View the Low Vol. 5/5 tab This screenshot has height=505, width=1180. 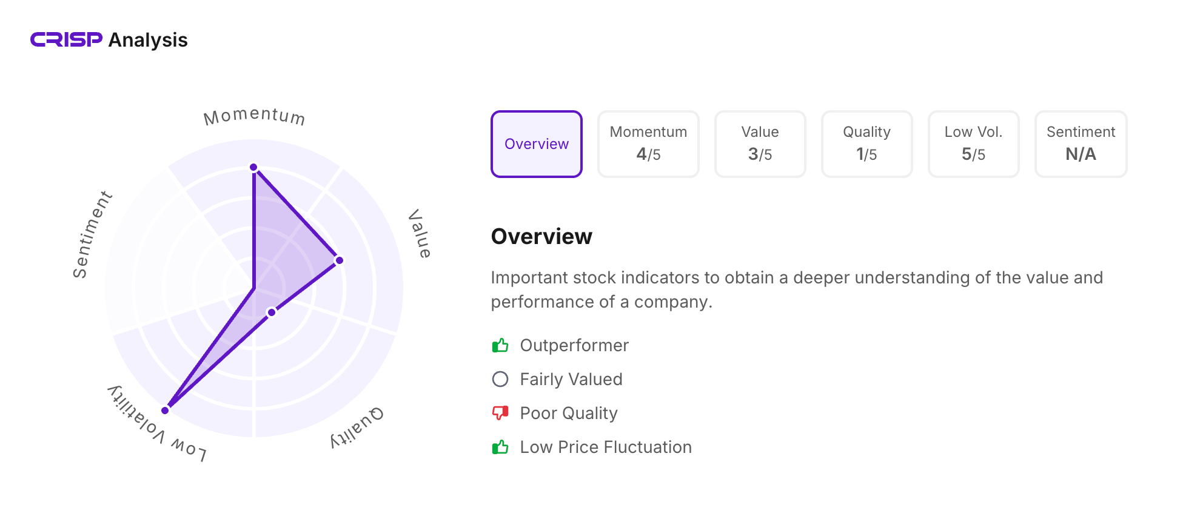point(973,144)
